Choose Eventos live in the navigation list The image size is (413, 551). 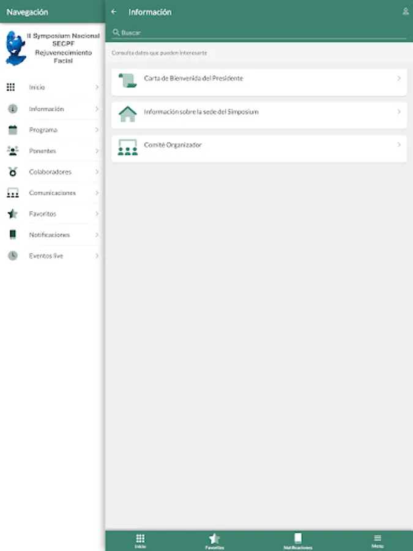(x=53, y=256)
